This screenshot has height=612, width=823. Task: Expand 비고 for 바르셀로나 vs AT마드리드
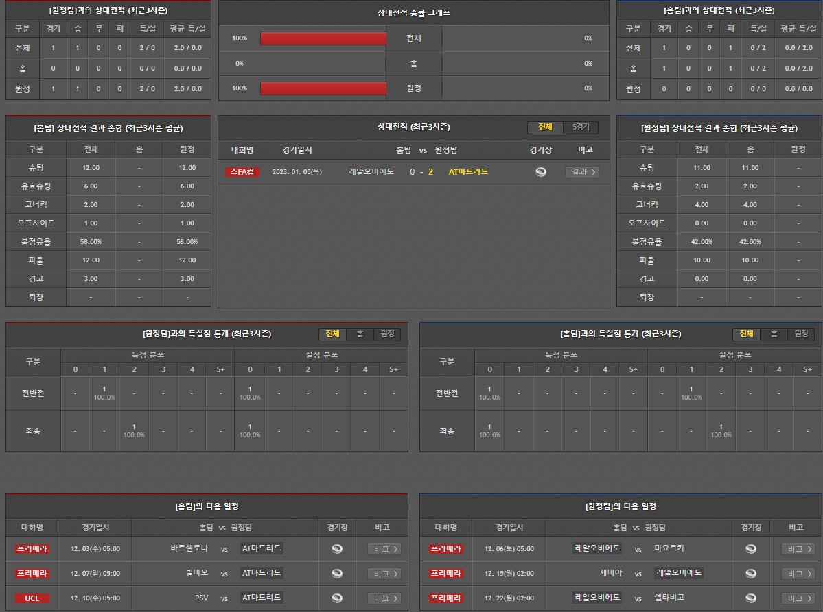[x=384, y=549]
